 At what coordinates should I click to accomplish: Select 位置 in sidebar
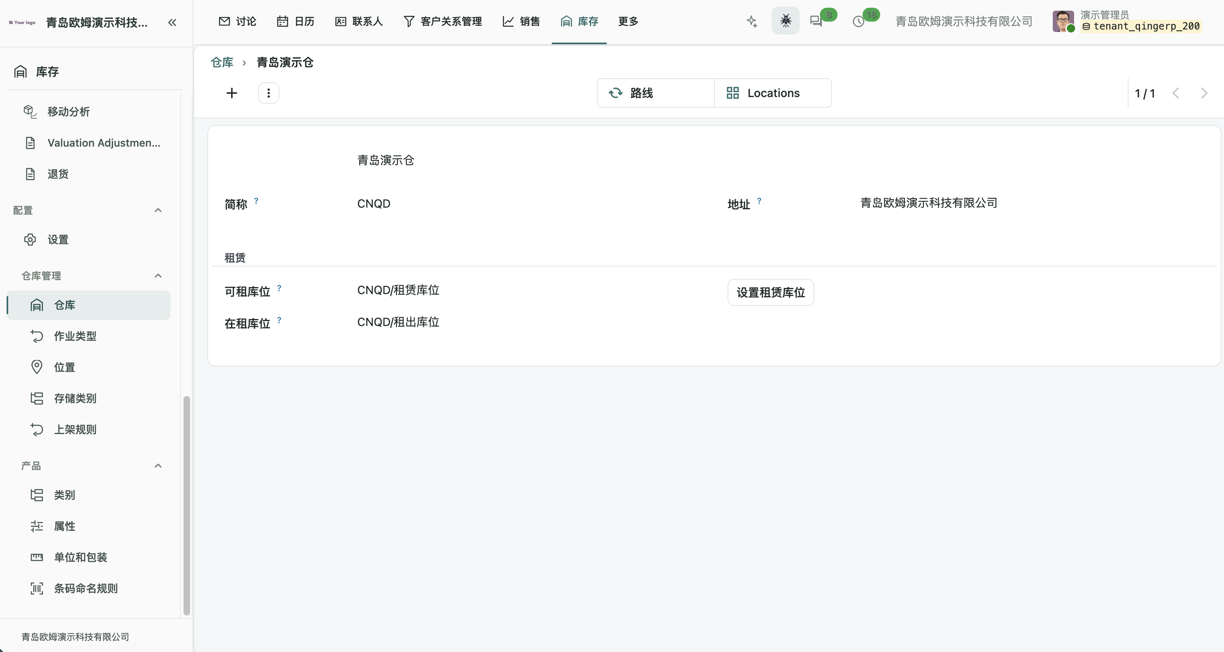(x=88, y=367)
